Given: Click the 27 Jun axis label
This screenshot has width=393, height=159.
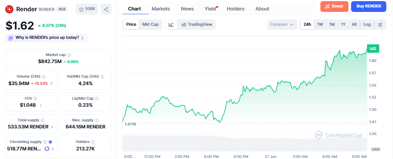Looking at the screenshot, I should click(271, 156).
